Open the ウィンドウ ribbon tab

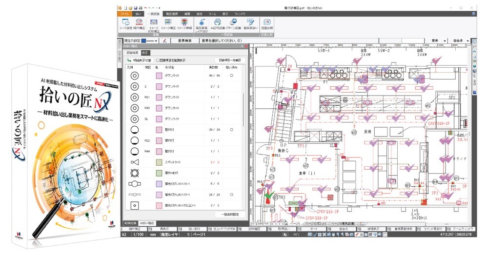coord(240,14)
